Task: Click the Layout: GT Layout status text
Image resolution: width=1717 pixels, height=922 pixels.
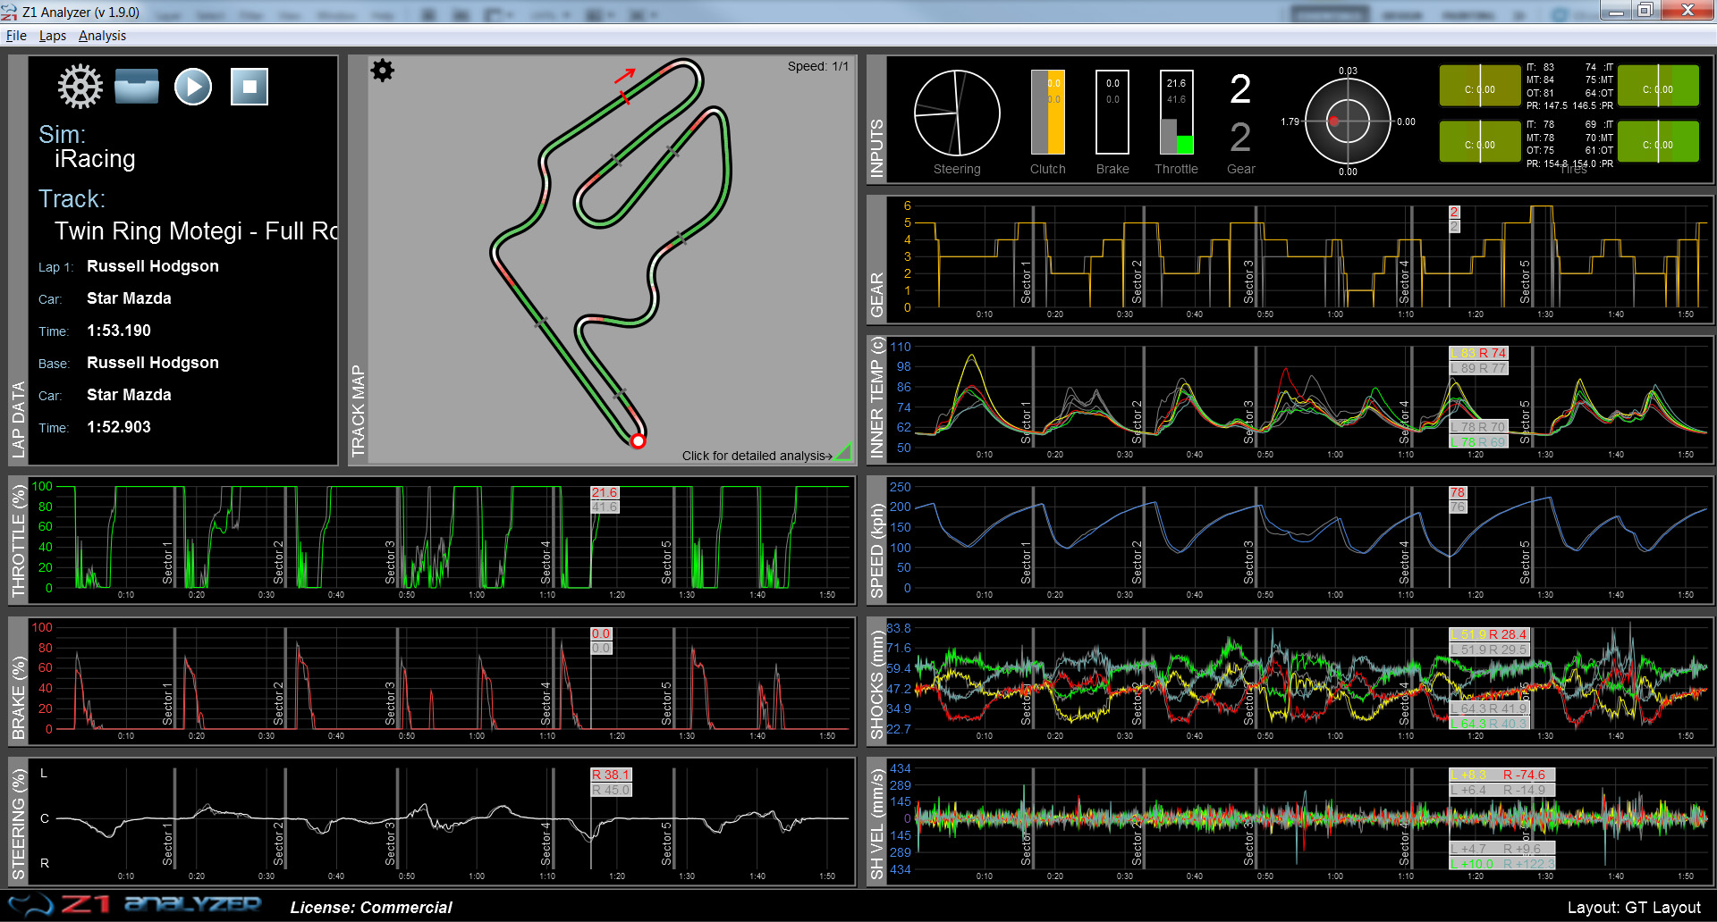Action: click(x=1634, y=908)
